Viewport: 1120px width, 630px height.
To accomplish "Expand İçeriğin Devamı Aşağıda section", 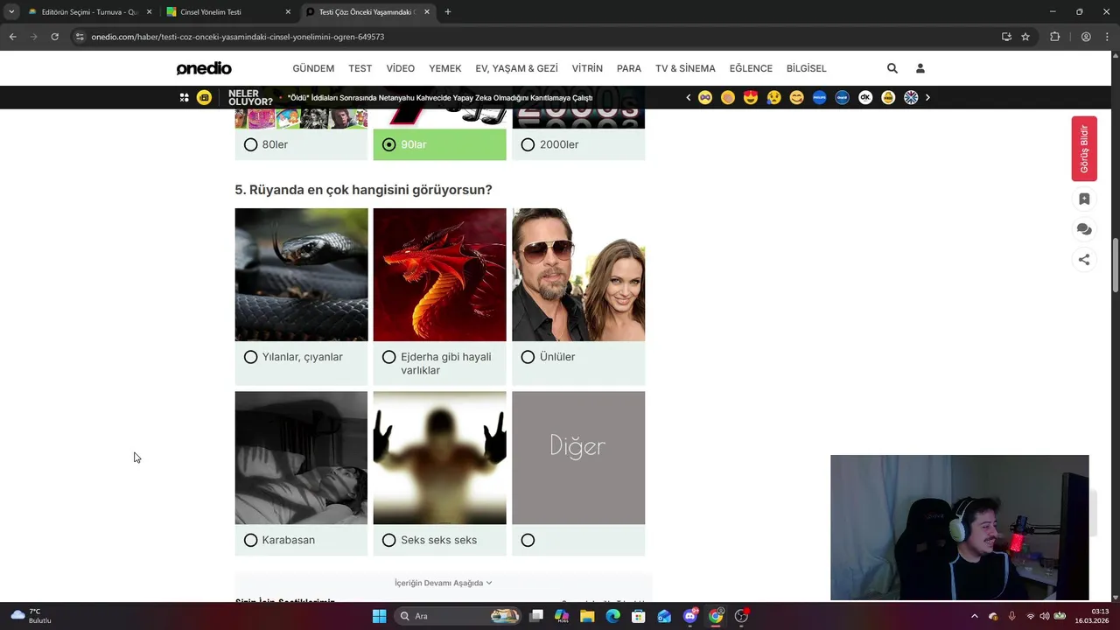I will tap(443, 583).
